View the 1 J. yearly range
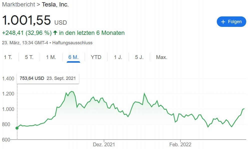 coord(118,57)
